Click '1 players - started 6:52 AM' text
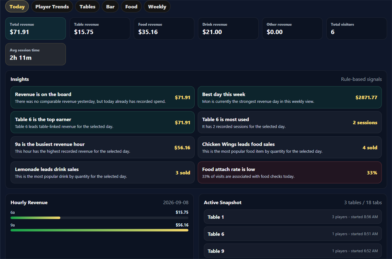This screenshot has width=392, height=259. pos(355,251)
